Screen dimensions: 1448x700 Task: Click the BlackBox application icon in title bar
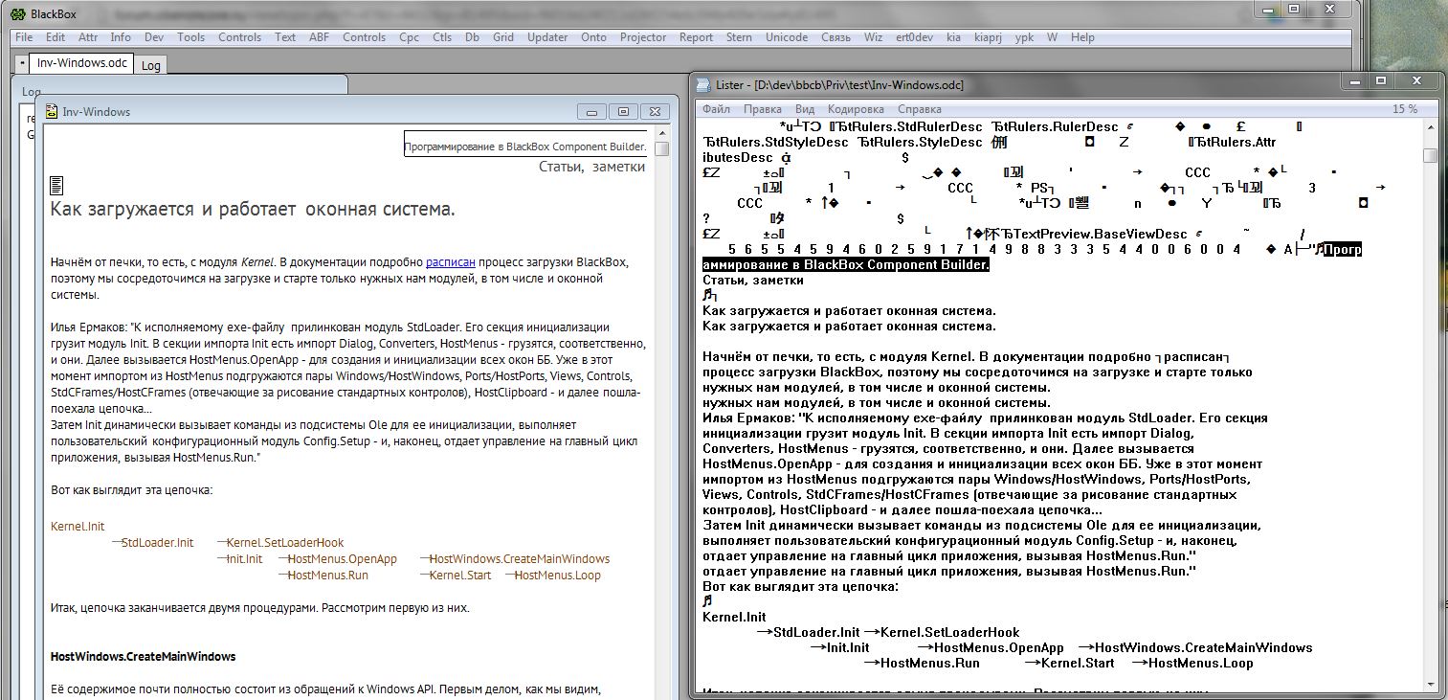tap(17, 14)
